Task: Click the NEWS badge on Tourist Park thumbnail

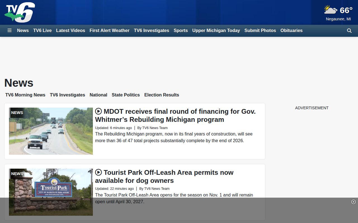Action: pos(17,174)
